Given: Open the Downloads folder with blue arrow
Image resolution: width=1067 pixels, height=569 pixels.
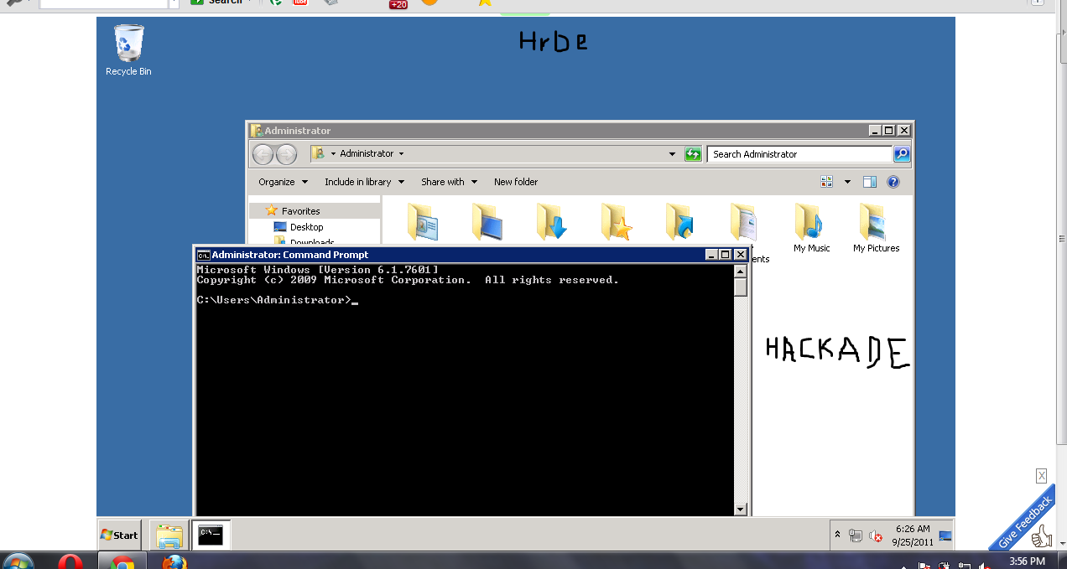Looking at the screenshot, I should click(x=552, y=222).
